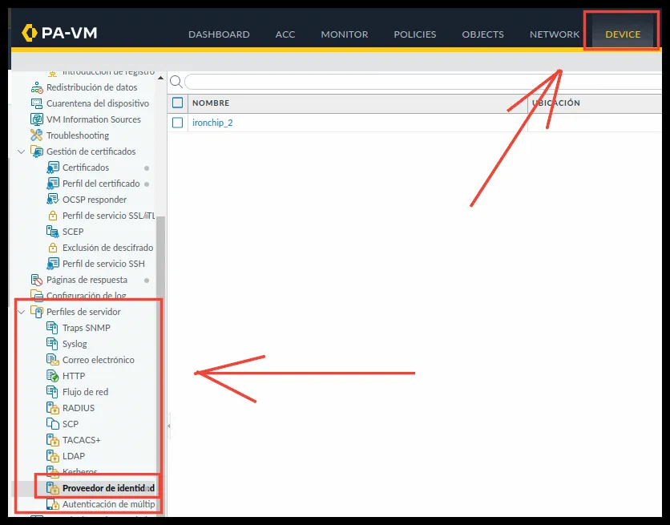Open the DASHBOARD tab
Viewport: 670px width, 525px height.
pyautogui.click(x=220, y=34)
